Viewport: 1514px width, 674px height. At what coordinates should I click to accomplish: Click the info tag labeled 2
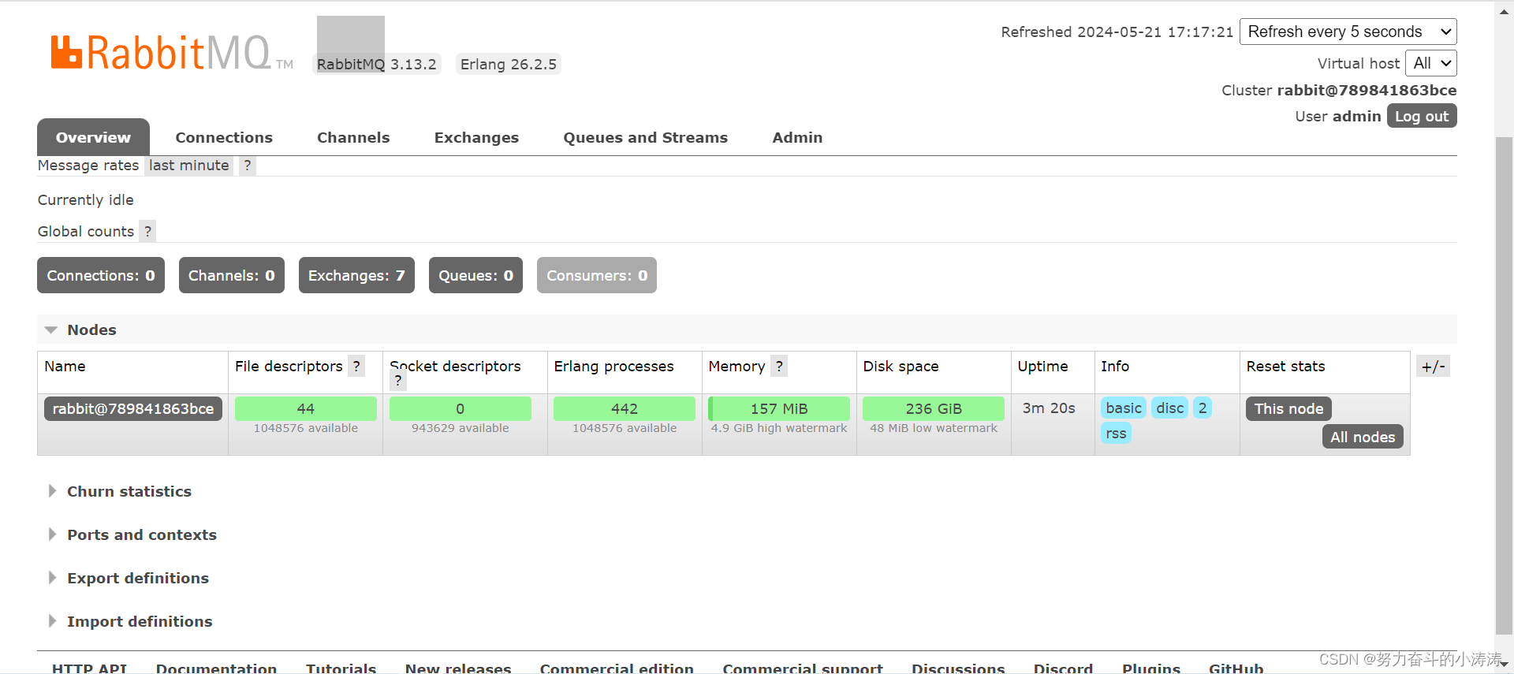point(1203,408)
